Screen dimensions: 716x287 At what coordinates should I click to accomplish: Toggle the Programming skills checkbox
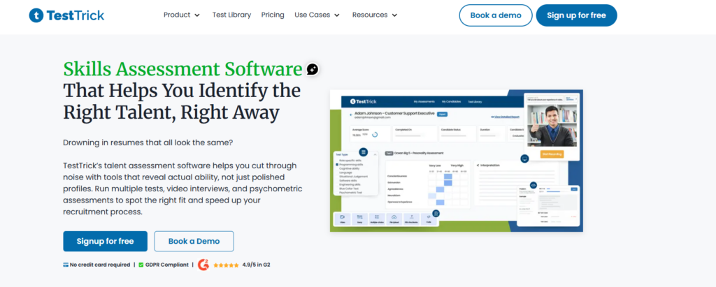click(337, 164)
